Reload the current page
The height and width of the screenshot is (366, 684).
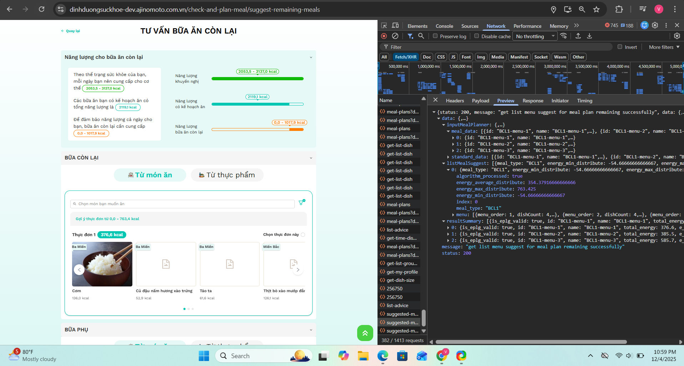[x=42, y=9]
